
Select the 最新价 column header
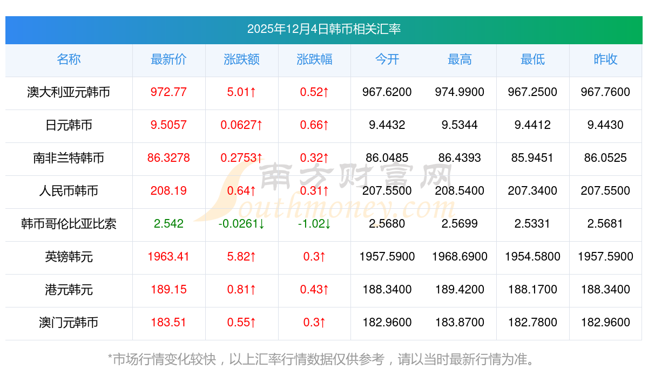tap(168, 59)
